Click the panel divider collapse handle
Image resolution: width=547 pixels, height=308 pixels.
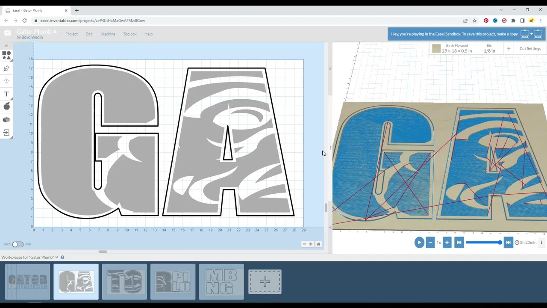[330, 148]
